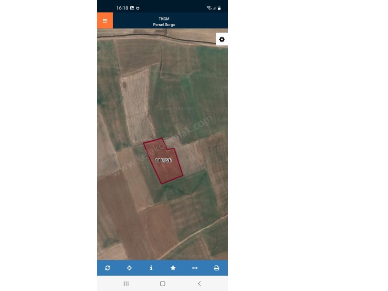The width and height of the screenshot is (388, 291).
Task: Tap the Android home button
Action: [163, 283]
